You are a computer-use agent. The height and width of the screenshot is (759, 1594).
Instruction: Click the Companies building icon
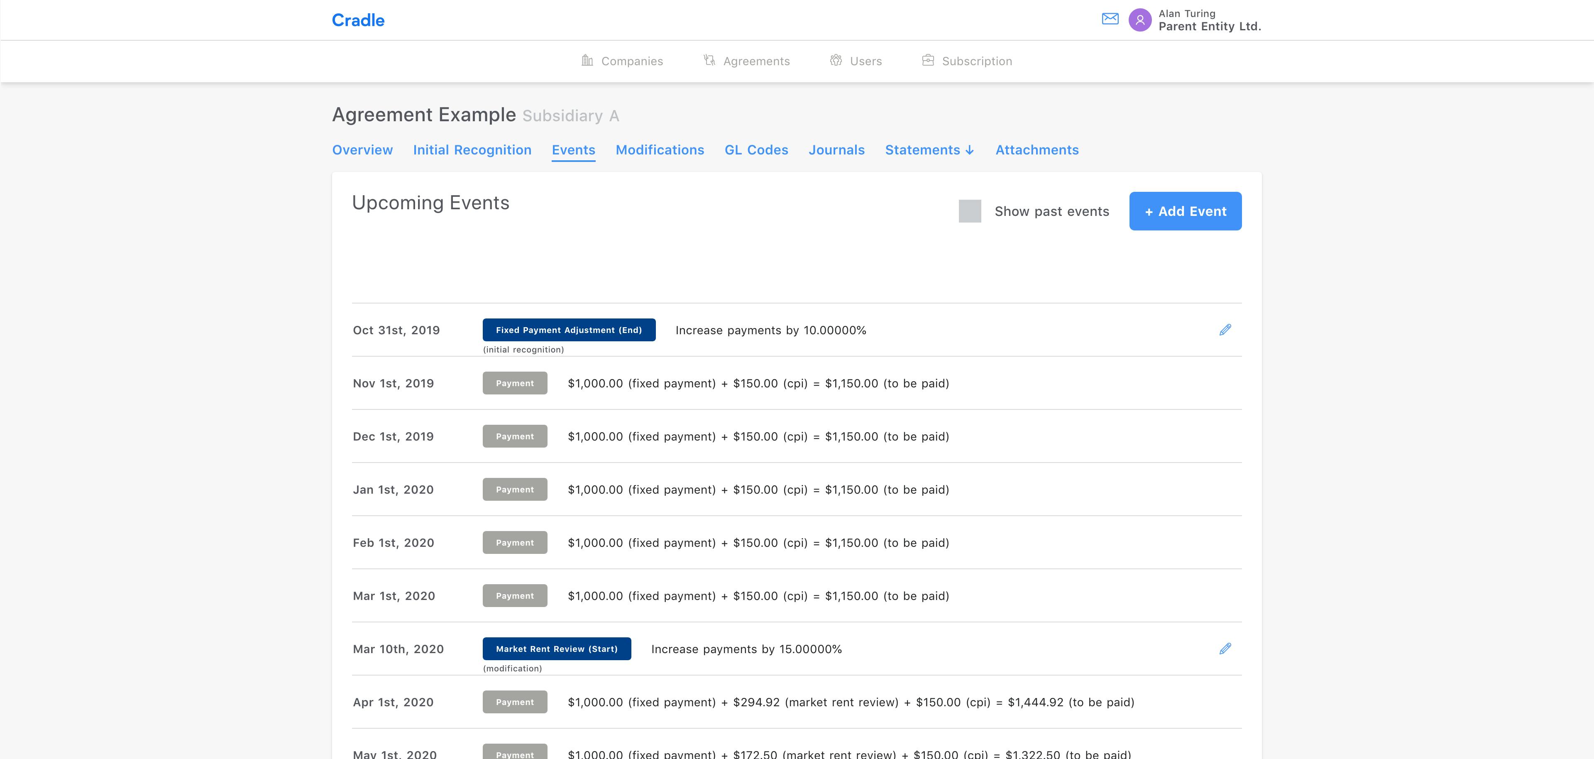click(587, 60)
